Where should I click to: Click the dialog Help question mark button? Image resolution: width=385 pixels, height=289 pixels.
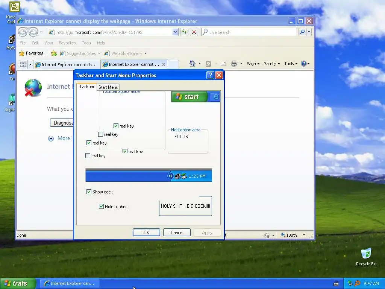pyautogui.click(x=210, y=75)
